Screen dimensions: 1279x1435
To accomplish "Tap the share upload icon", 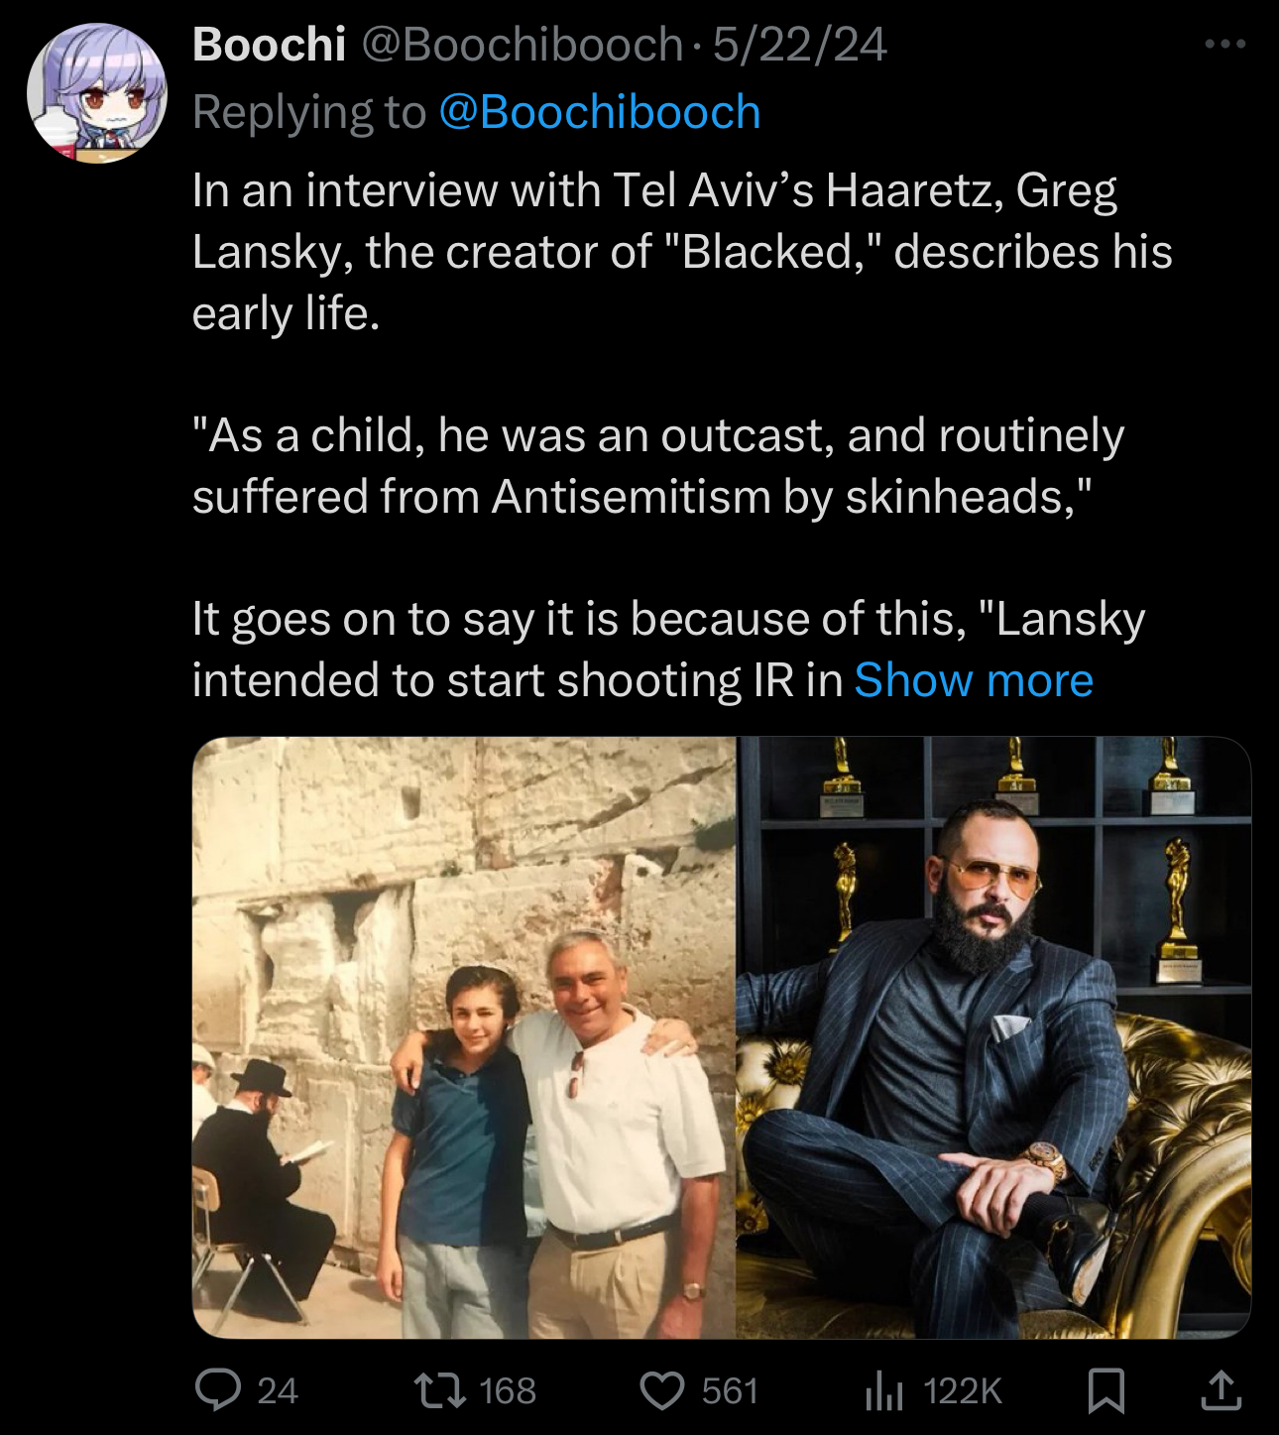I will pyautogui.click(x=1221, y=1389).
